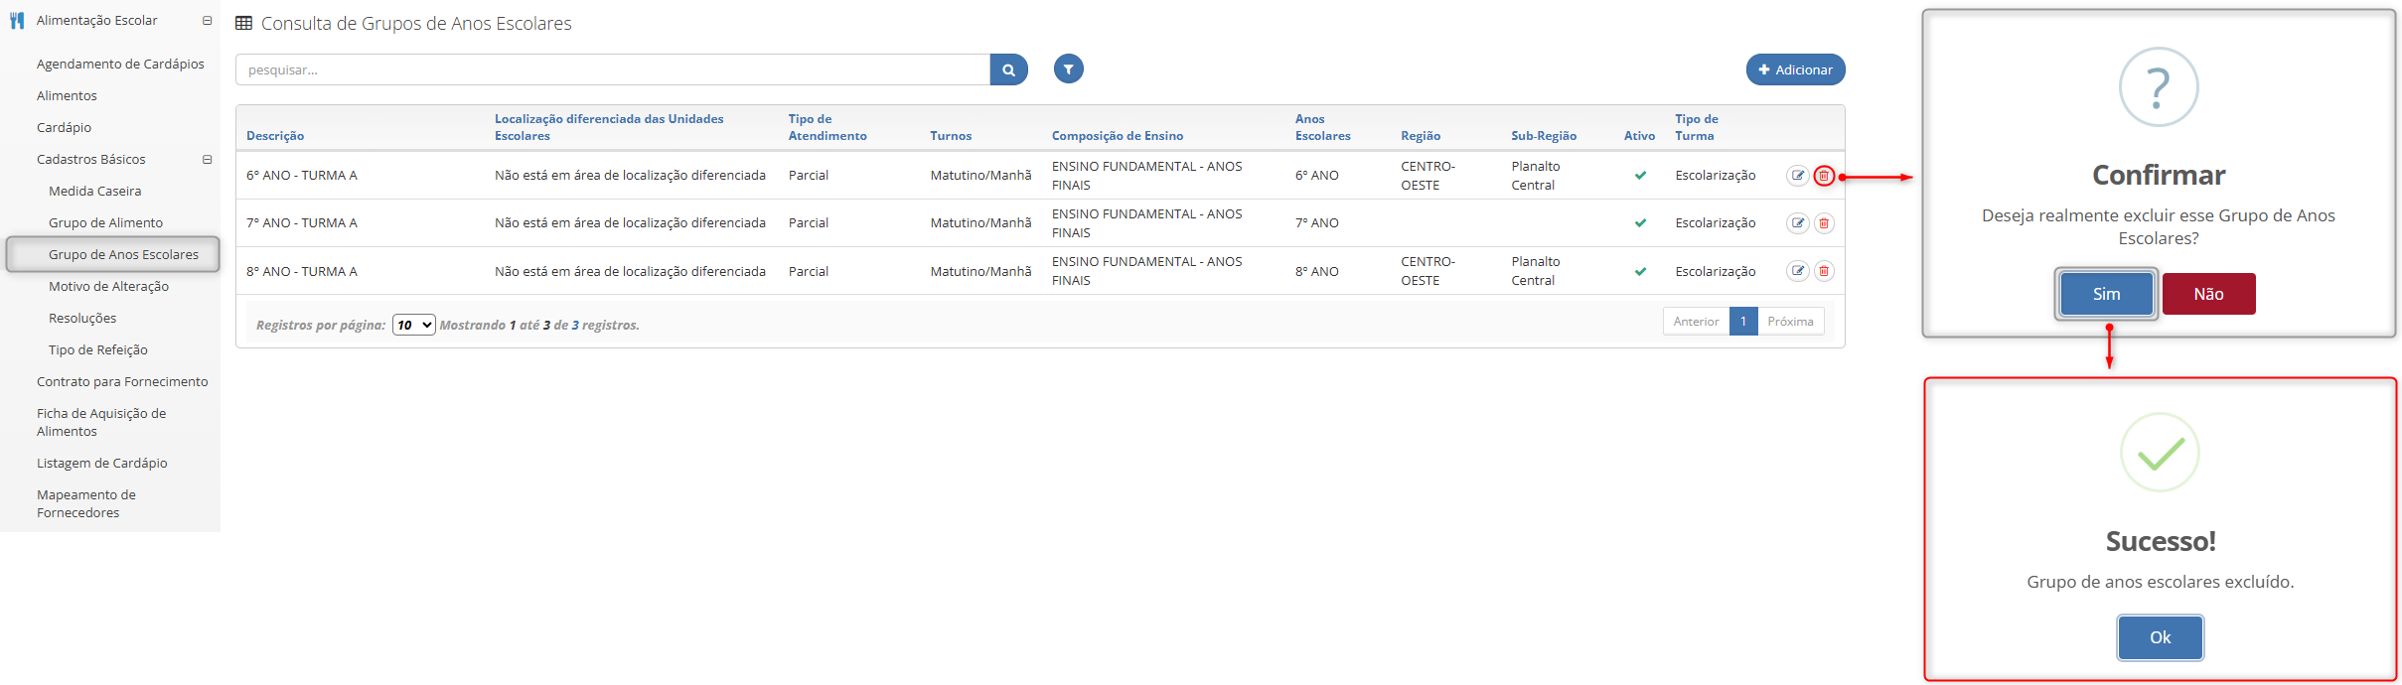This screenshot has height=685, width=2402.
Task: Confirm deletion with the Sim button
Action: [x=2105, y=294]
